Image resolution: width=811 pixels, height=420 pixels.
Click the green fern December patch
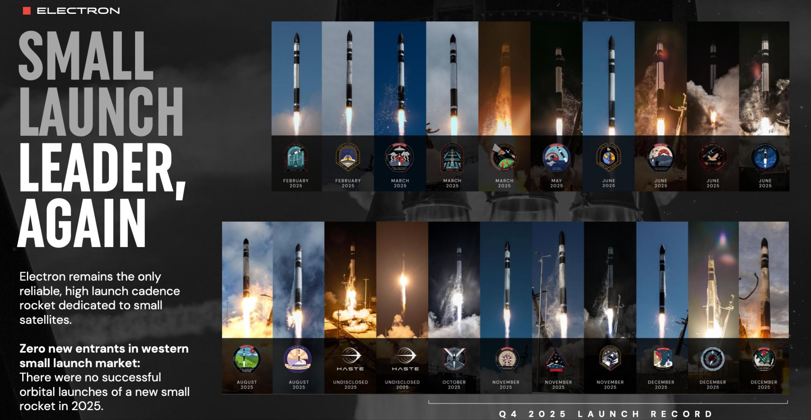(x=764, y=359)
